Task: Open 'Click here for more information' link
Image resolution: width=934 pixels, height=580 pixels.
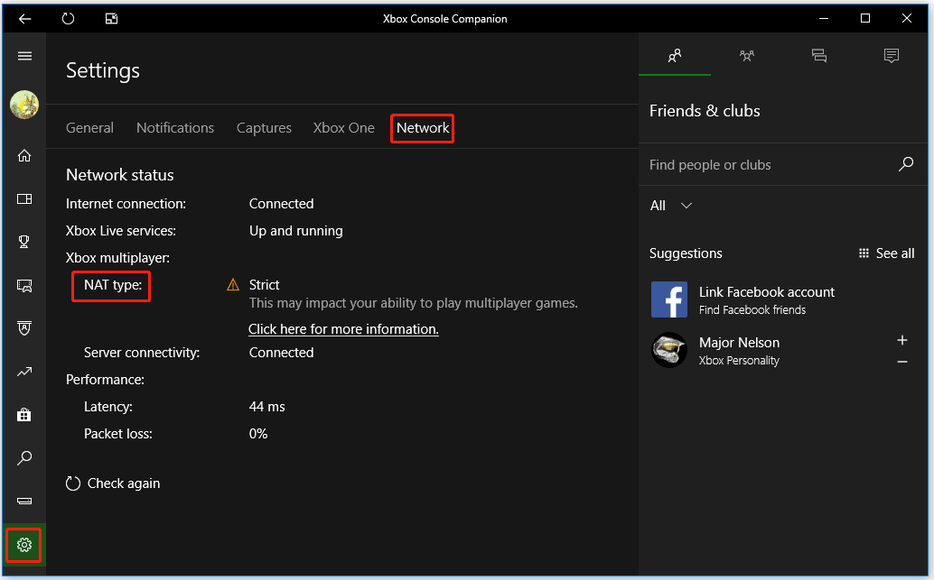Action: [x=343, y=329]
